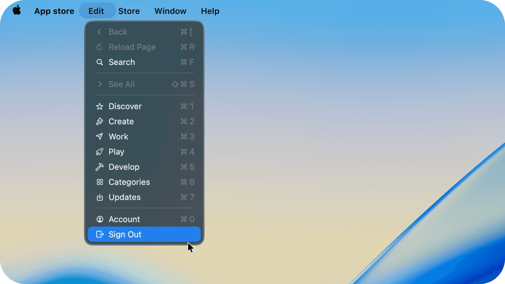This screenshot has width=505, height=284.
Task: Click the download icon beside Updates
Action: click(100, 197)
